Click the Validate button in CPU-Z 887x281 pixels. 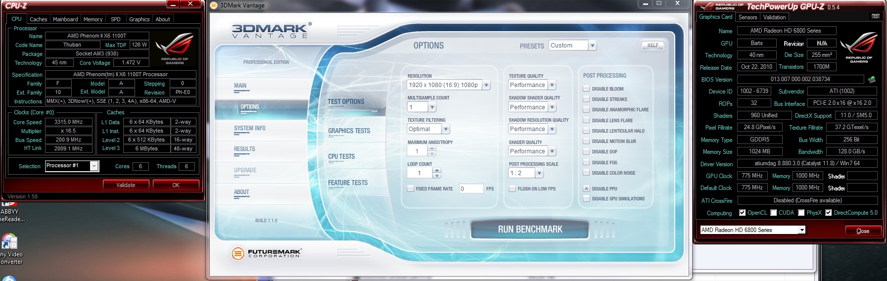[x=126, y=185]
